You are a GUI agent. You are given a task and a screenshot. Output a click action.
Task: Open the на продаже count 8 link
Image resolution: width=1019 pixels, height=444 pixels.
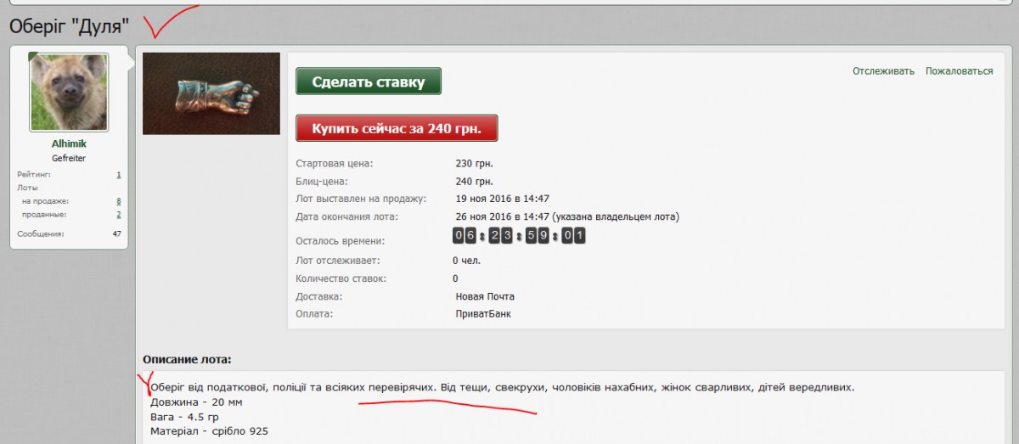coord(119,201)
